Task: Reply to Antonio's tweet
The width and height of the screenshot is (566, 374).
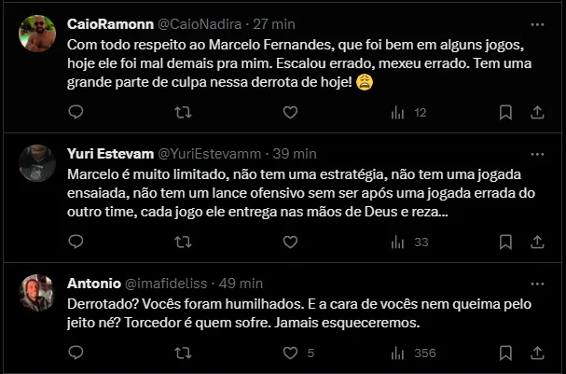Action: pyautogui.click(x=76, y=353)
